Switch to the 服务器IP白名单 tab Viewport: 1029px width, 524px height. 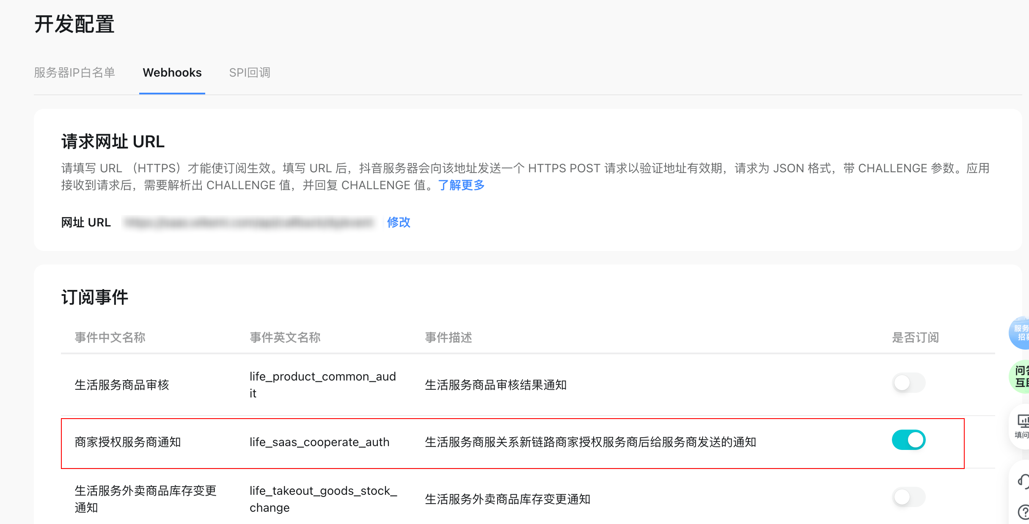tap(75, 72)
